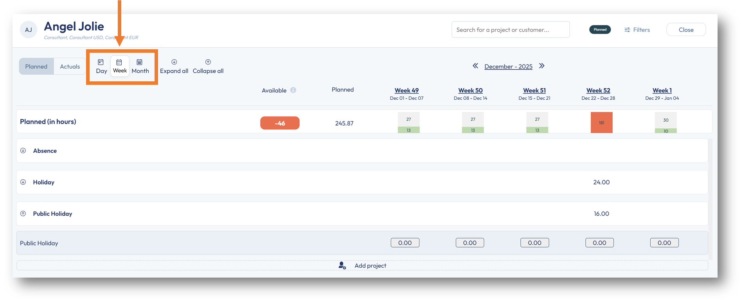
Task: Click the Available info icon
Action: [293, 90]
